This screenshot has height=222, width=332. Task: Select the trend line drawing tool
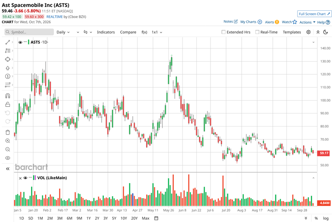[x=8, y=42]
